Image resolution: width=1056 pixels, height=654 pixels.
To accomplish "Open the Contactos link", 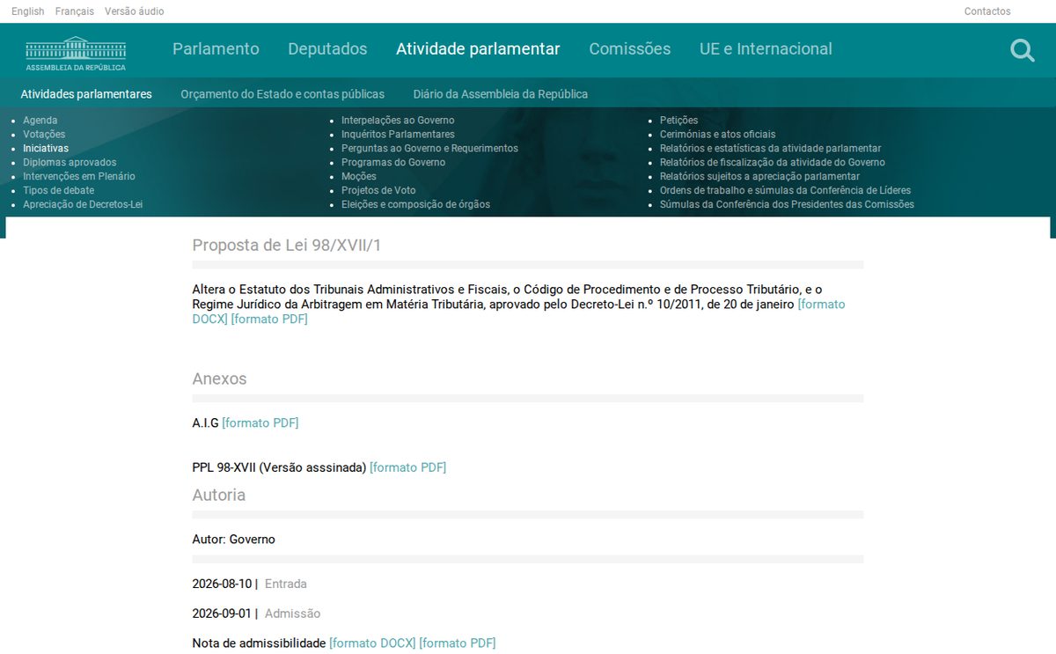I will point(987,11).
